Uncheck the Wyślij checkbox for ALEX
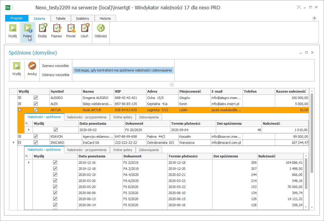This screenshot has height=221, width=324. click(36, 104)
